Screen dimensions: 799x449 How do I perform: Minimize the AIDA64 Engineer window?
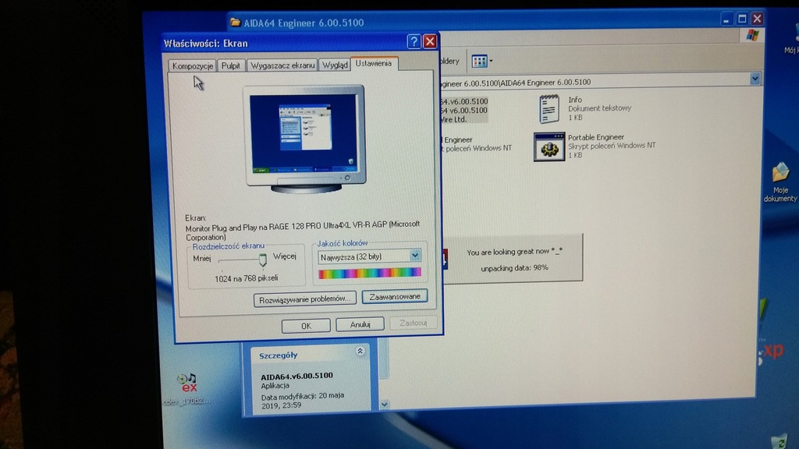point(726,19)
